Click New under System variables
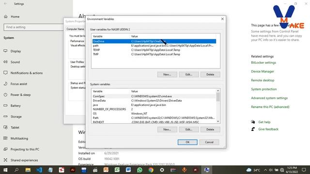This screenshot has width=310, height=174. (167, 130)
